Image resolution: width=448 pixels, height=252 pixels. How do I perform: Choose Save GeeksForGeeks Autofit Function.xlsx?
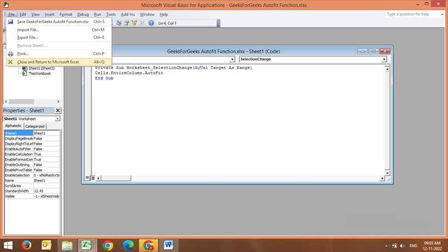(59, 22)
